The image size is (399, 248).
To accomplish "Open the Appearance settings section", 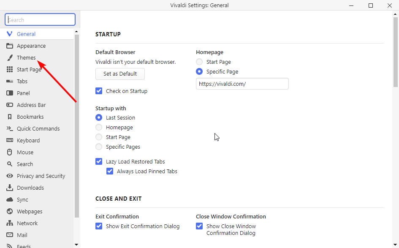I will click(37, 46).
